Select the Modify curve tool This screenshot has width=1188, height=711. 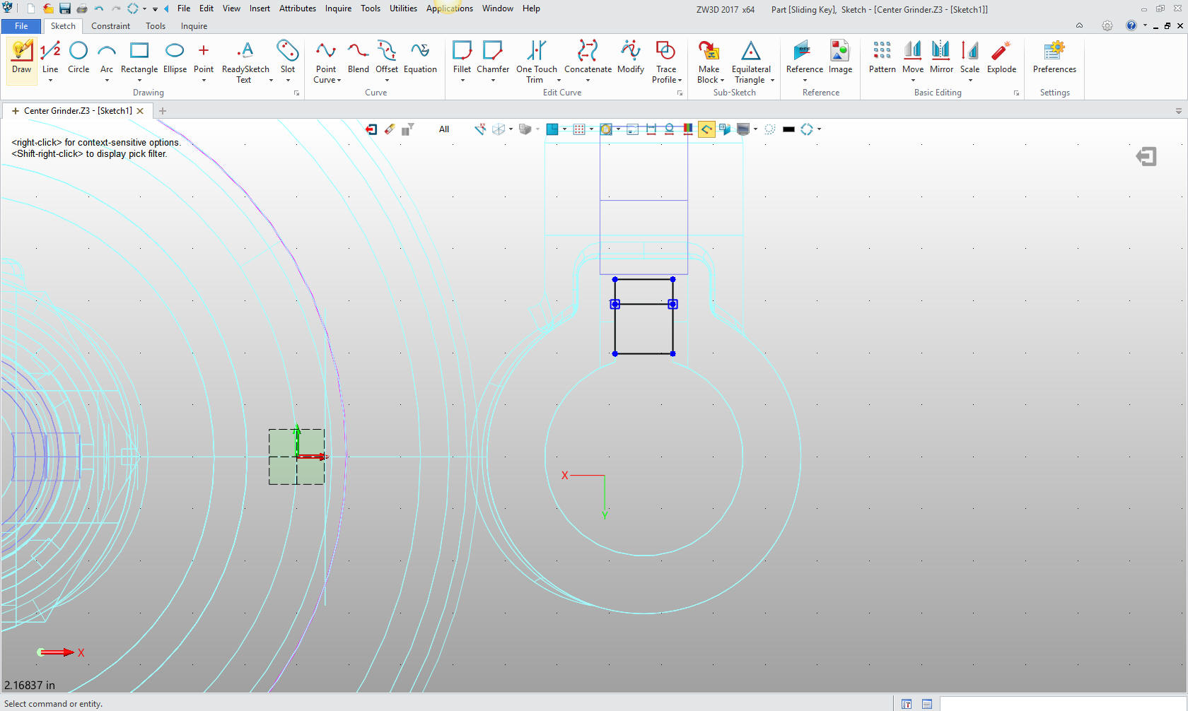tap(631, 57)
